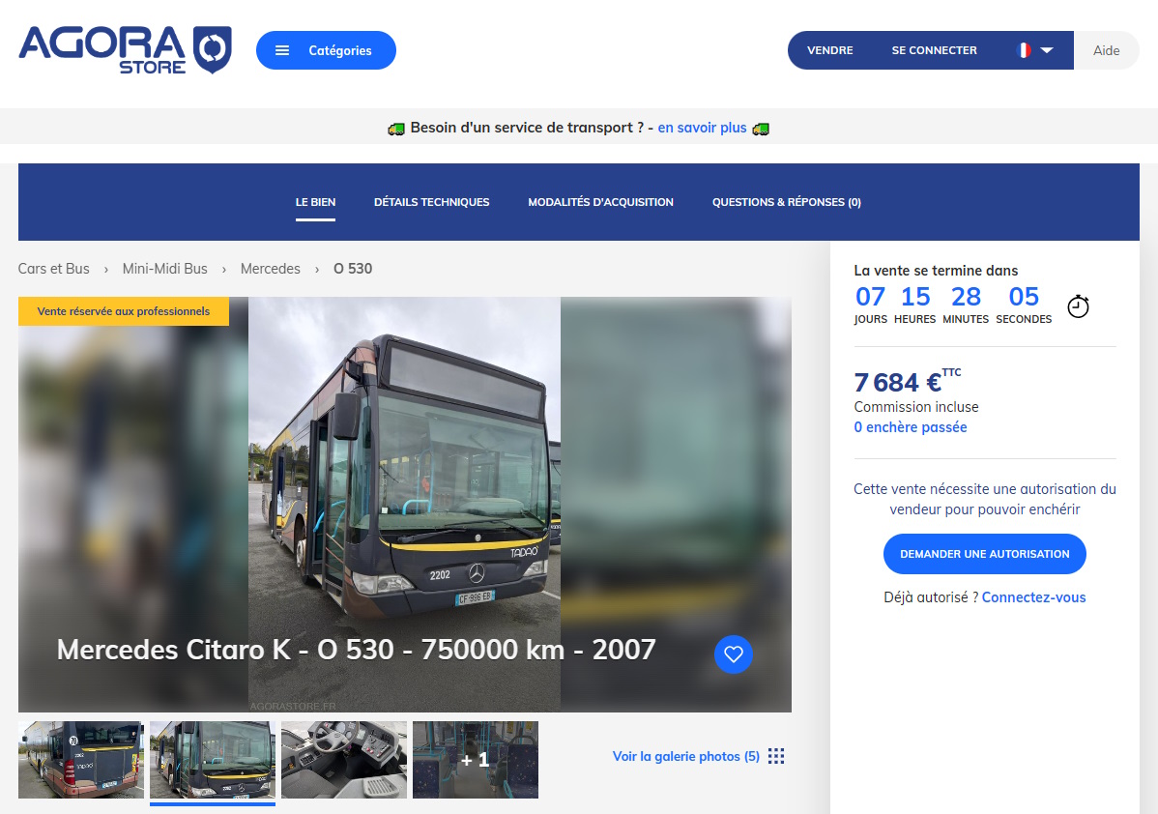The width and height of the screenshot is (1158, 814).
Task: Click the 'La vente se termine dans' label
Action: click(x=936, y=271)
